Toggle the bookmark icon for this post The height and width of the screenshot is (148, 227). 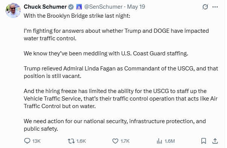[204, 141]
